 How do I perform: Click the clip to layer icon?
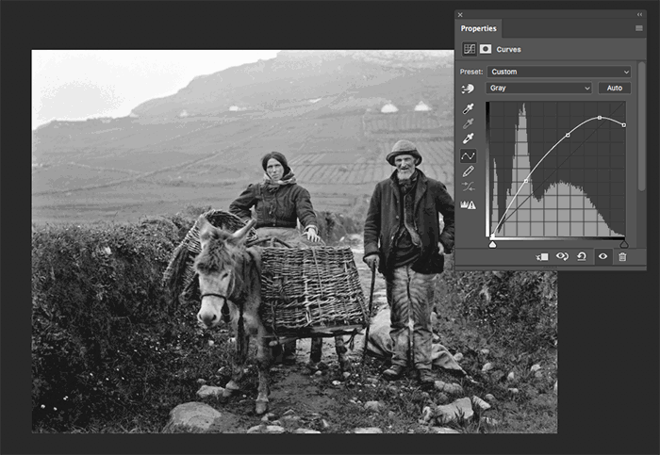(x=542, y=256)
